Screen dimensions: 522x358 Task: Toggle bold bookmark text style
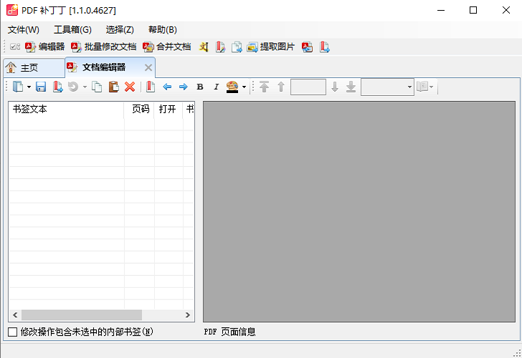[200, 87]
